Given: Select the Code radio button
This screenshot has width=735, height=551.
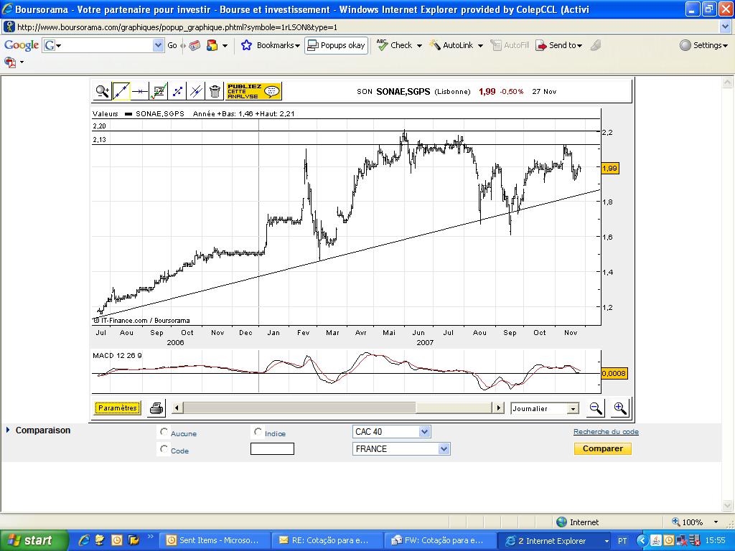Looking at the screenshot, I should click(164, 449).
